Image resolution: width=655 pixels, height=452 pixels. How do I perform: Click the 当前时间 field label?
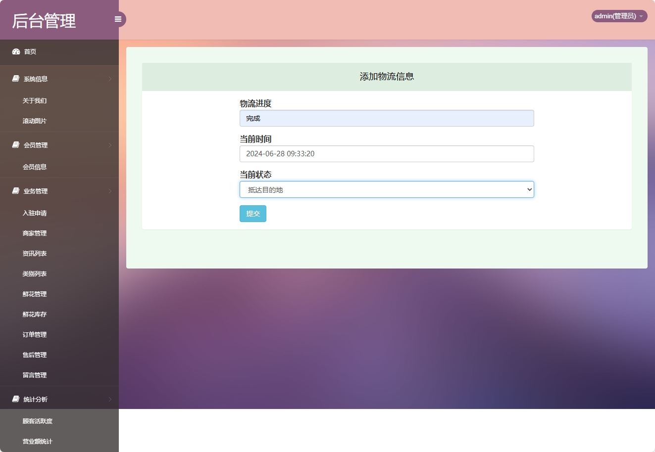point(255,139)
